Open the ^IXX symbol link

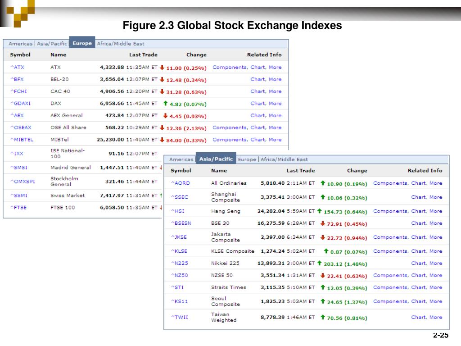(17, 153)
